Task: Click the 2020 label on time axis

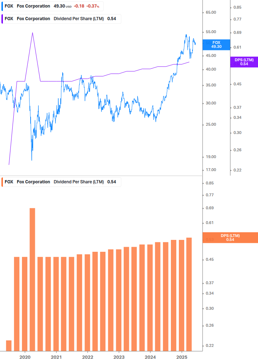Action: [x=25, y=357]
